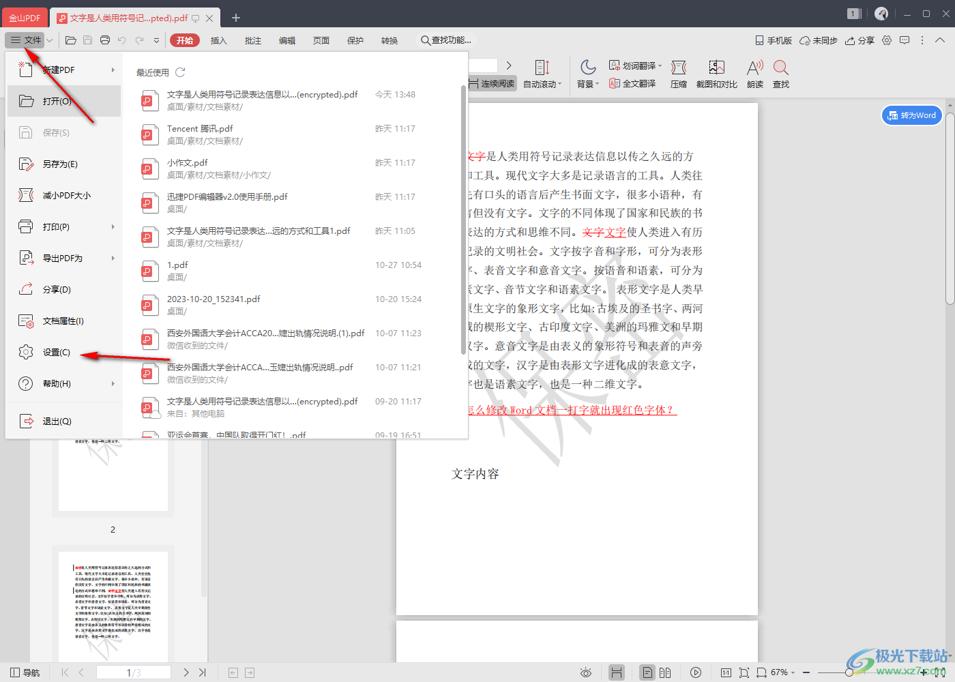Viewport: 955px width, 682px height.
Task: Open the dropdown arrow beside 文件
Action: click(x=50, y=40)
